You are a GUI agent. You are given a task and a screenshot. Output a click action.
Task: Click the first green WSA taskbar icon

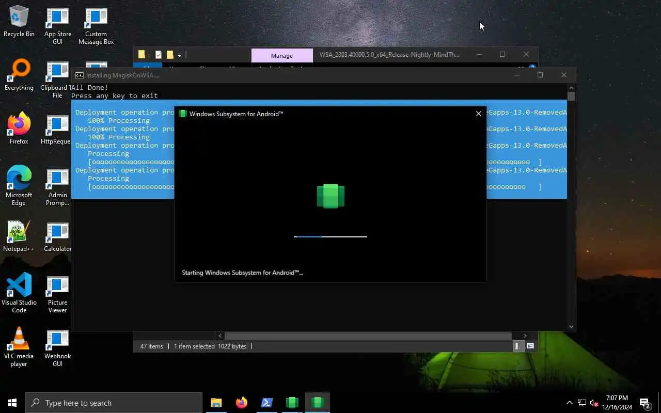click(292, 403)
